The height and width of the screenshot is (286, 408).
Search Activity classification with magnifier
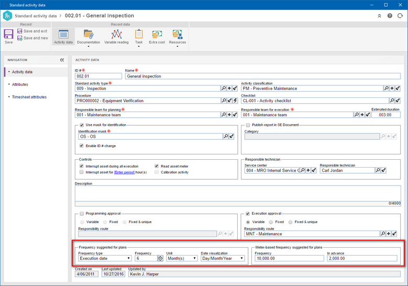pos(387,89)
